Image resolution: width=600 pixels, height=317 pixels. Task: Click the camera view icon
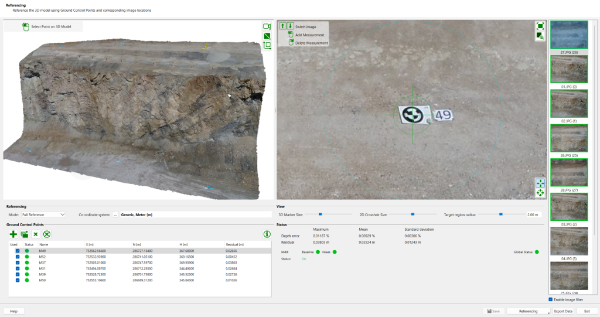click(267, 26)
